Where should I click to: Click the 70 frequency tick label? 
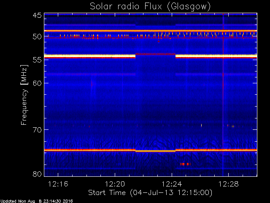click(x=37, y=130)
